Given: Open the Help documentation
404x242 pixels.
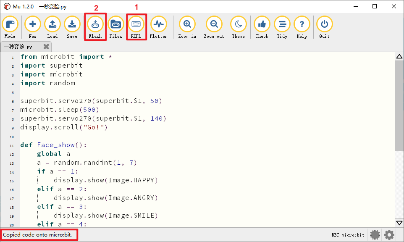Looking at the screenshot, I should (302, 27).
